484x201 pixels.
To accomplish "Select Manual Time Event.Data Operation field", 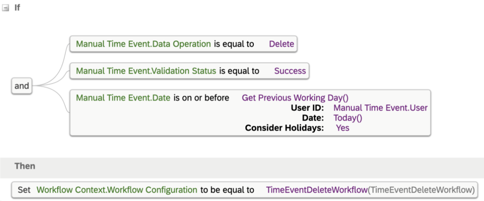I will click(x=143, y=44).
